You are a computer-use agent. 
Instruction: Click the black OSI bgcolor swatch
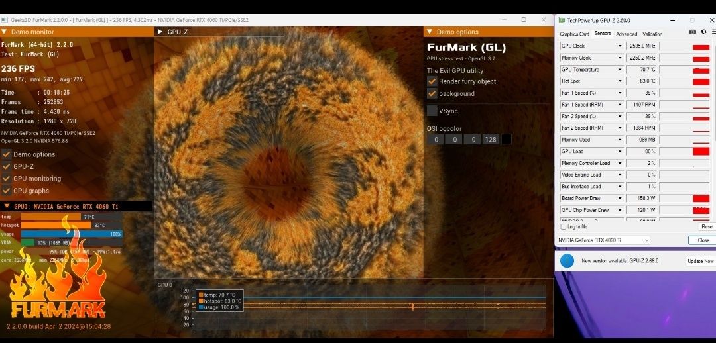click(506, 139)
